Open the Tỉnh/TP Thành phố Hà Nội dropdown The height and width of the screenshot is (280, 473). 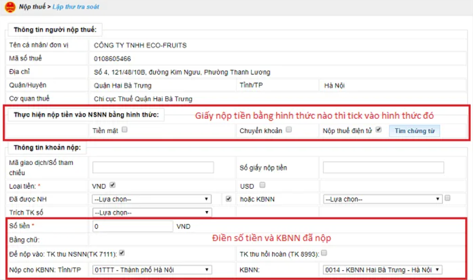152,270
